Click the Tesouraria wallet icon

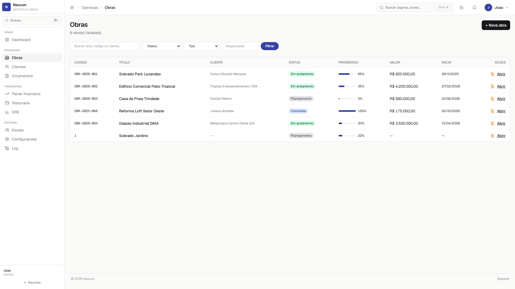[x=7, y=103]
